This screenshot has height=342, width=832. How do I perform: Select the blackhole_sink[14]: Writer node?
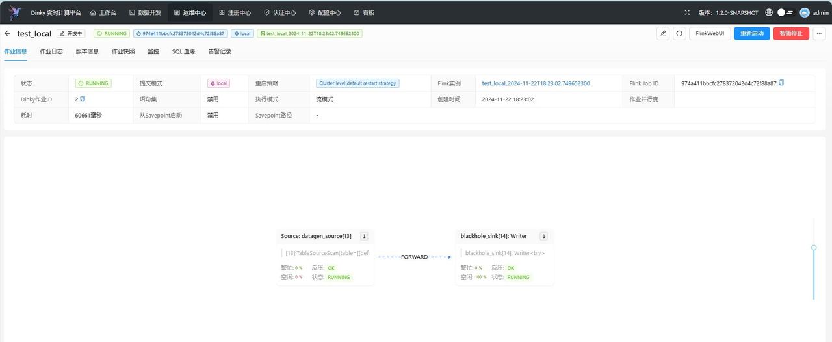click(504, 257)
